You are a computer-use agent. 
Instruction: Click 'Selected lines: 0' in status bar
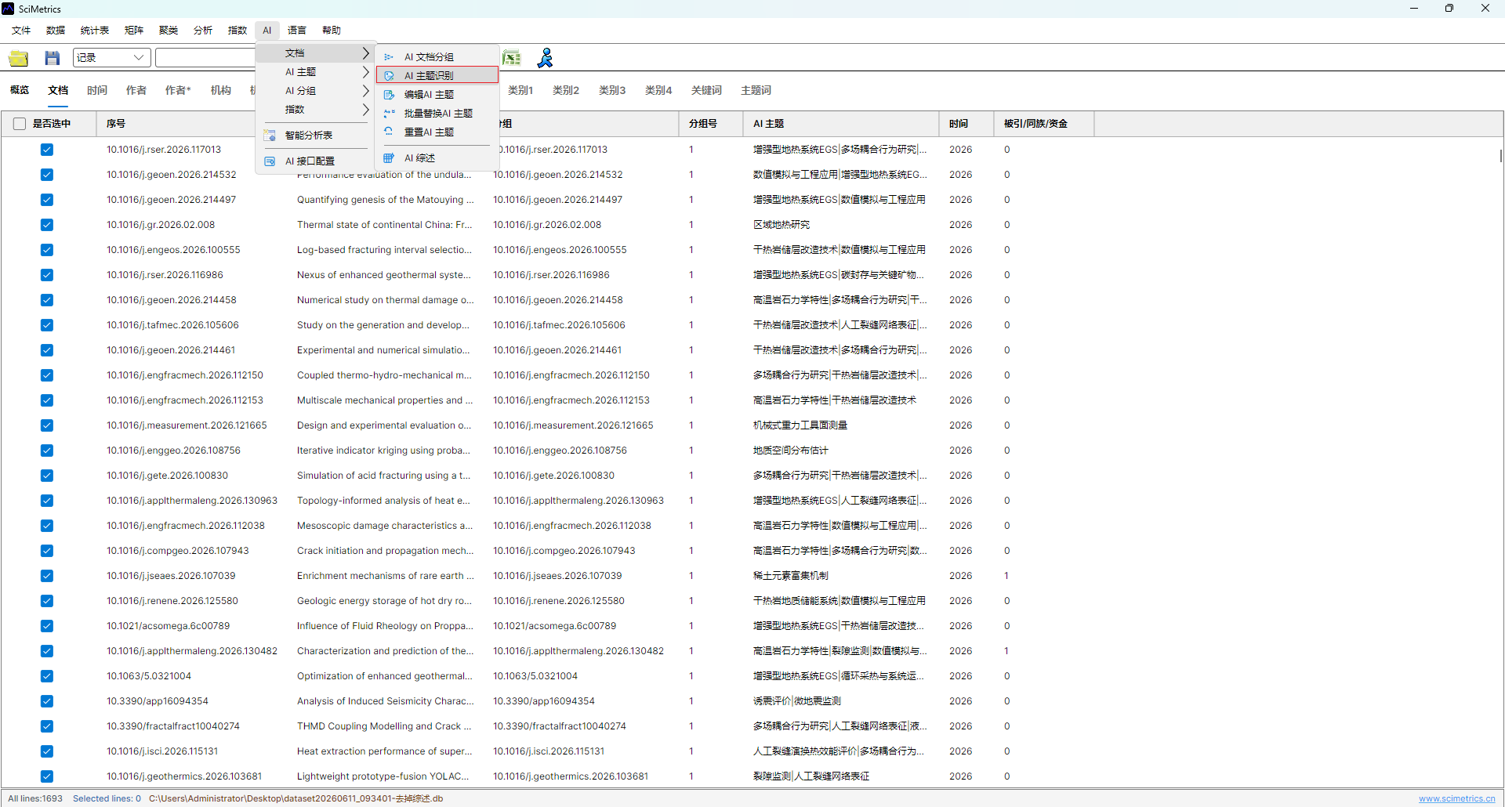tap(107, 798)
